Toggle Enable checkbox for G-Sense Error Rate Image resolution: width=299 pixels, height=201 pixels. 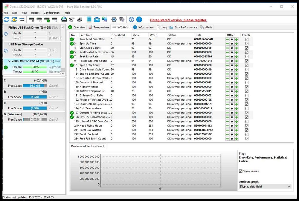click(x=247, y=96)
